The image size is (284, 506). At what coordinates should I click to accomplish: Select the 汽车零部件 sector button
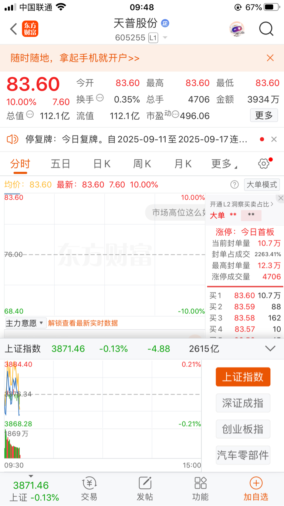(x=243, y=455)
